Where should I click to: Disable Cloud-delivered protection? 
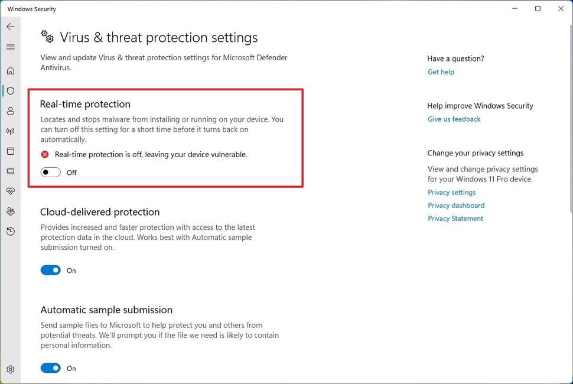point(50,270)
